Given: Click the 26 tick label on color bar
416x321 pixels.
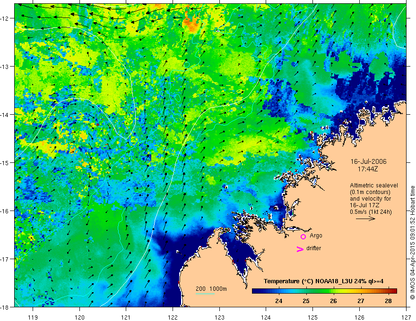Looking at the screenshot, I should click(333, 301).
